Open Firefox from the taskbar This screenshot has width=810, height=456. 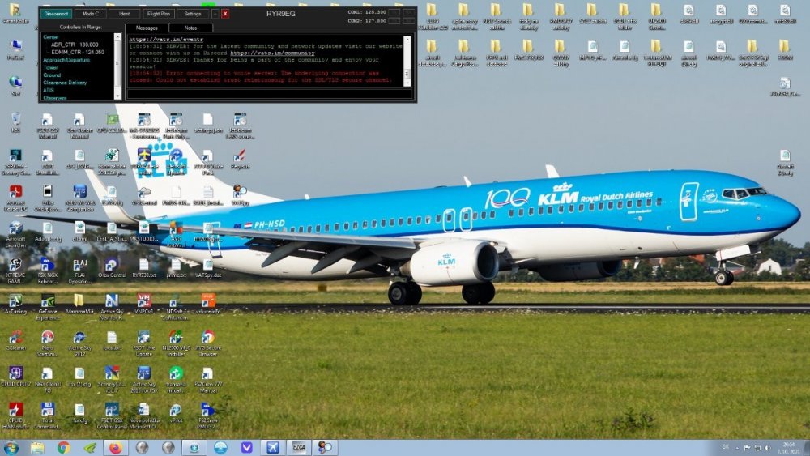click(x=115, y=447)
